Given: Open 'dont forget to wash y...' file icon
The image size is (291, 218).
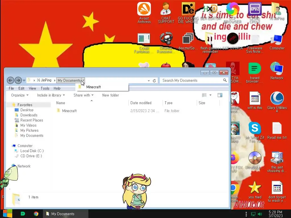Looking at the screenshot, I should coord(277,192).
